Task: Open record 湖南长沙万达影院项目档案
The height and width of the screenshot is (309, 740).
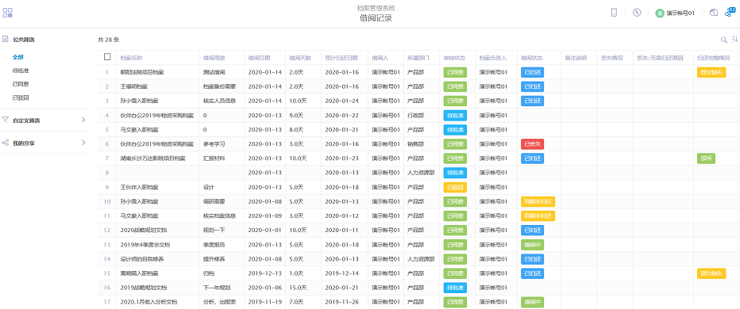Action: [x=153, y=158]
